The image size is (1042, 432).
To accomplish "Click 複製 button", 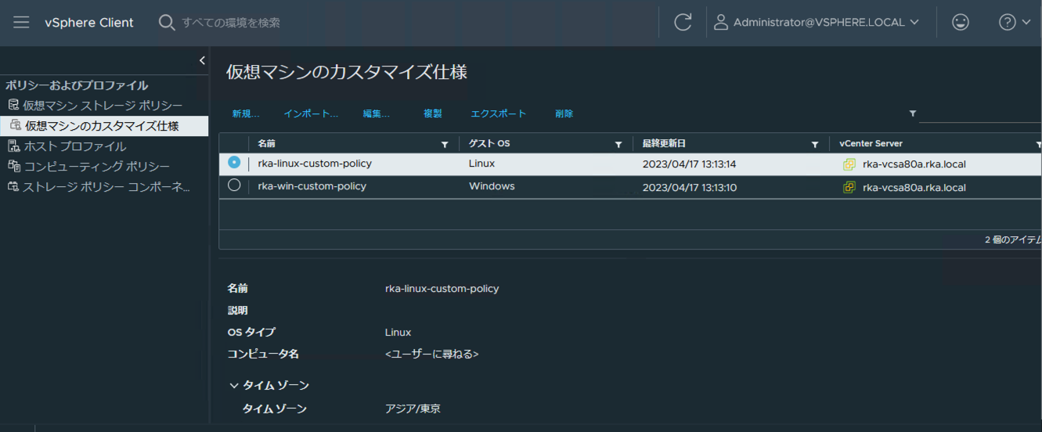I will point(433,113).
